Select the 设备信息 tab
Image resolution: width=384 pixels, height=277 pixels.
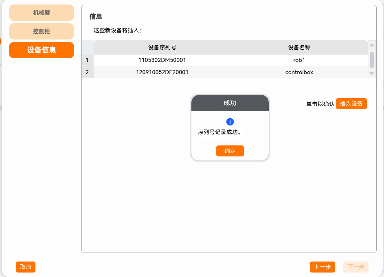(42, 50)
